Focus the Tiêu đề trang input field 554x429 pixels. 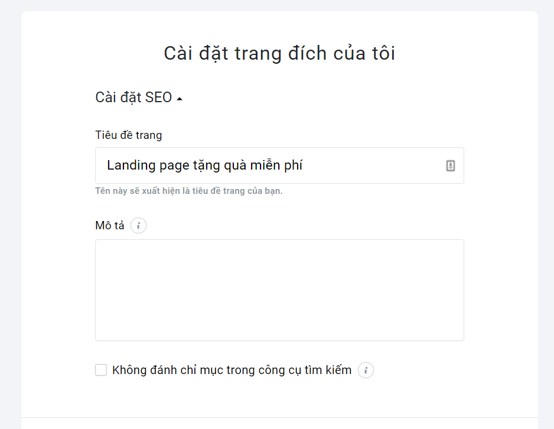pyautogui.click(x=279, y=165)
